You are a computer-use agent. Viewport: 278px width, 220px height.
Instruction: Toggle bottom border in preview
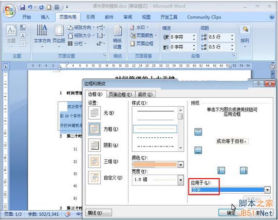coord(198,150)
